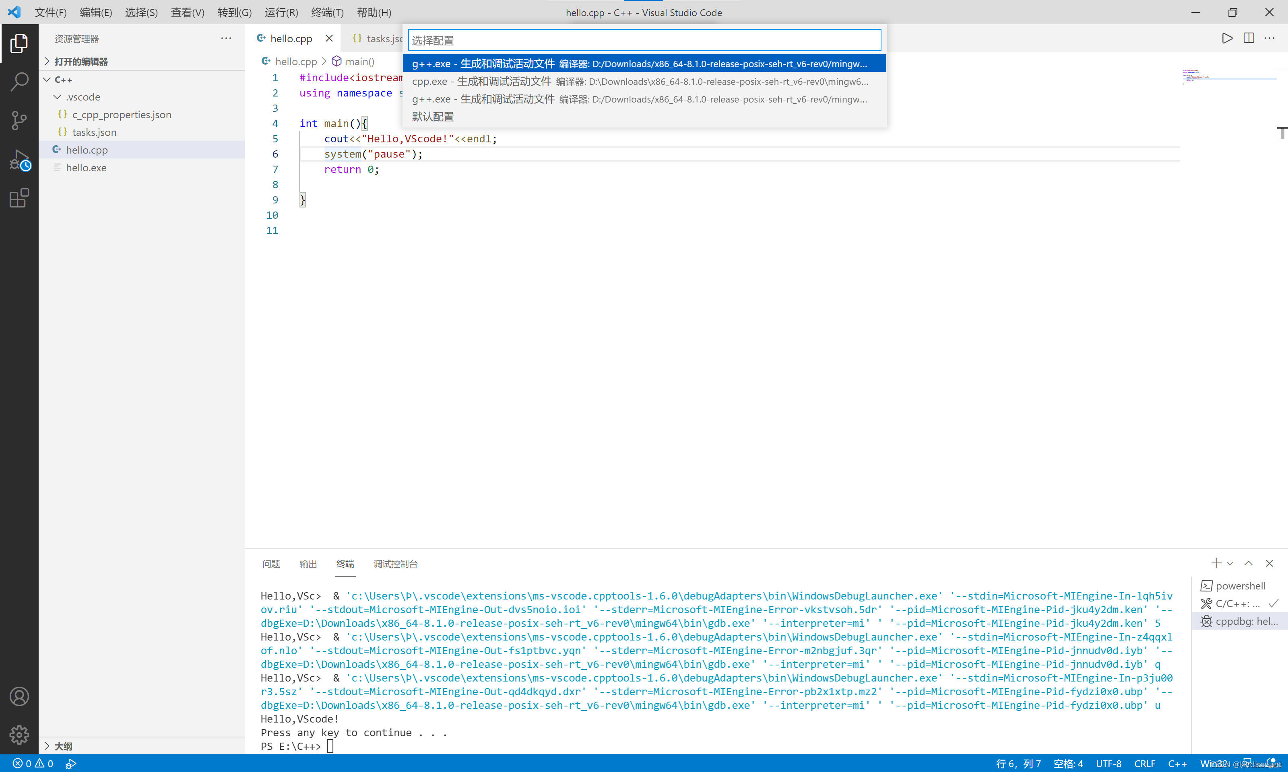Click UTF-8 encoding in status bar
The height and width of the screenshot is (772, 1288).
pos(1108,763)
